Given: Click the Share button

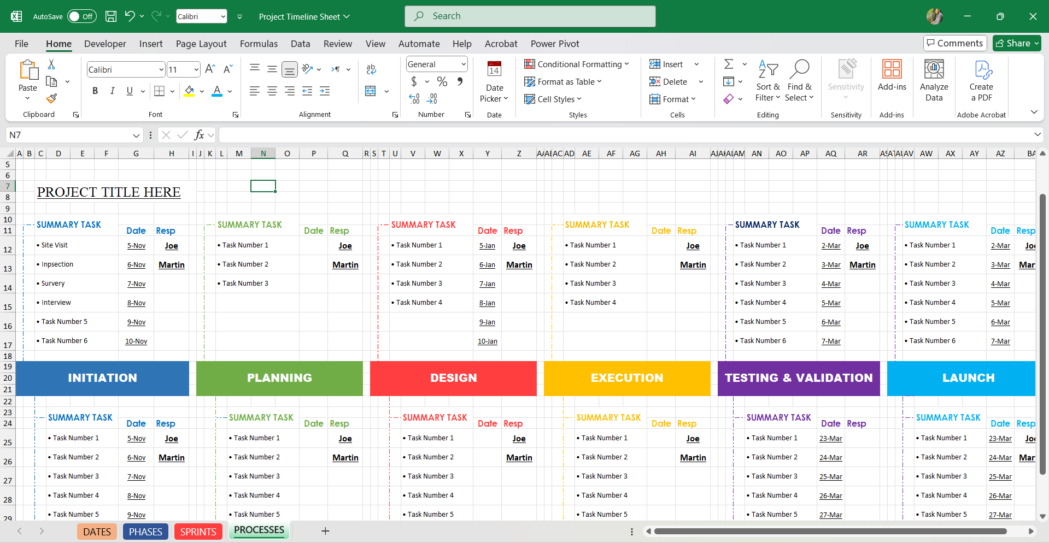Looking at the screenshot, I should click(1016, 43).
